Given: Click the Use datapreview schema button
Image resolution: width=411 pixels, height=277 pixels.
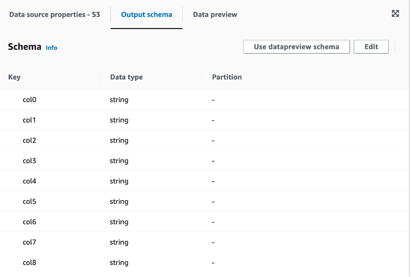Looking at the screenshot, I should point(296,47).
